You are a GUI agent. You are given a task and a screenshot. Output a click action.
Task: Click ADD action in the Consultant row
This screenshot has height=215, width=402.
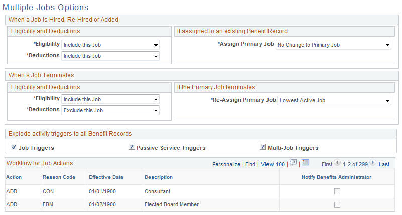point(12,191)
